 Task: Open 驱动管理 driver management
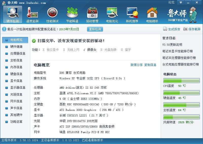(92, 15)
